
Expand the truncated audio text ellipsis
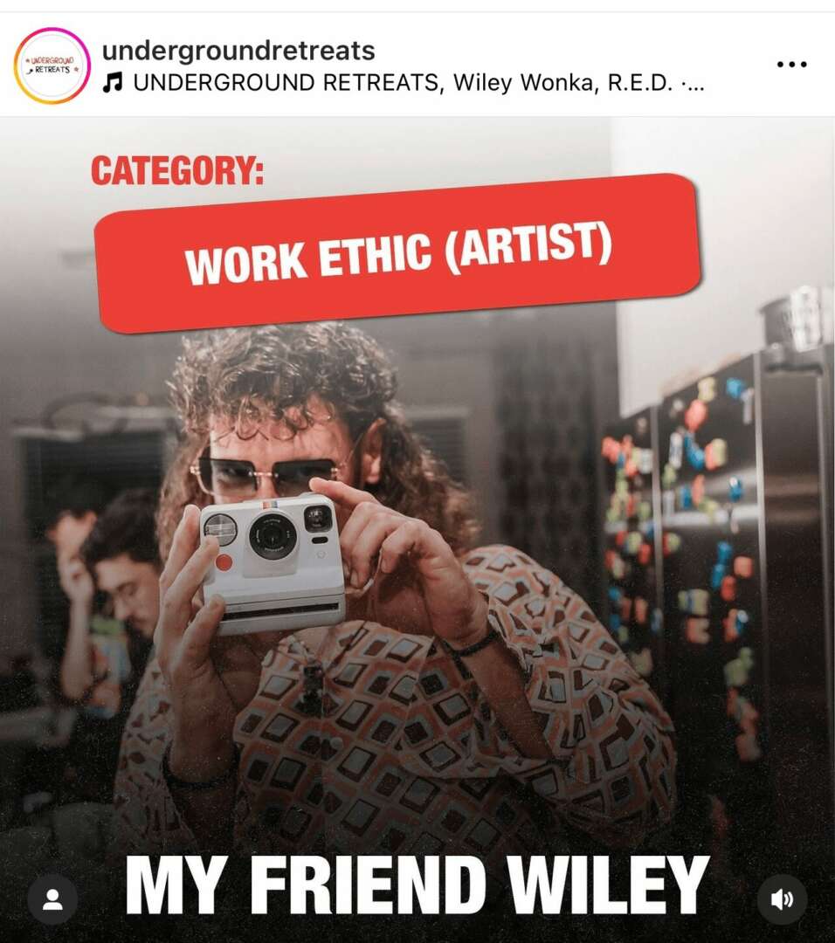click(692, 84)
